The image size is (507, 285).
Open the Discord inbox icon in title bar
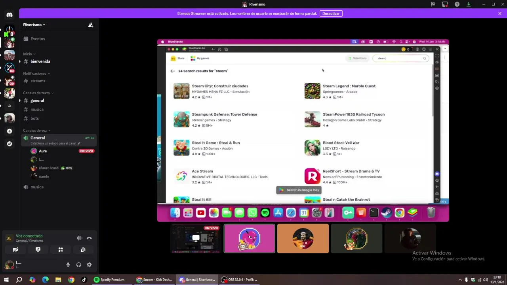click(445, 4)
